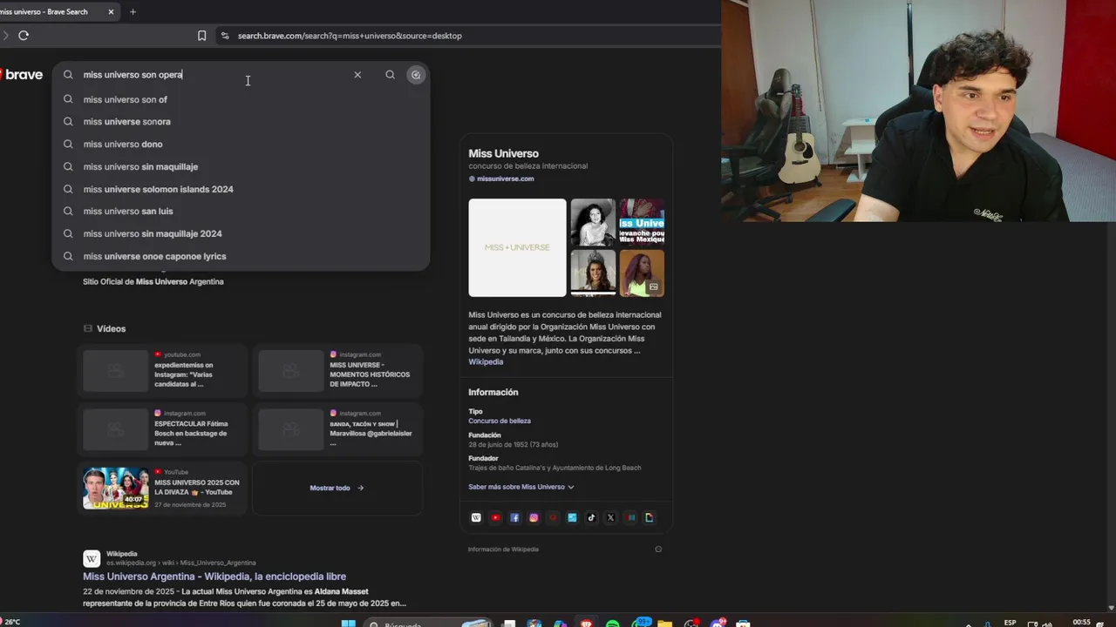This screenshot has height=627, width=1116.
Task: Click the black-and-white portrait thumbnail
Action: [x=593, y=222]
